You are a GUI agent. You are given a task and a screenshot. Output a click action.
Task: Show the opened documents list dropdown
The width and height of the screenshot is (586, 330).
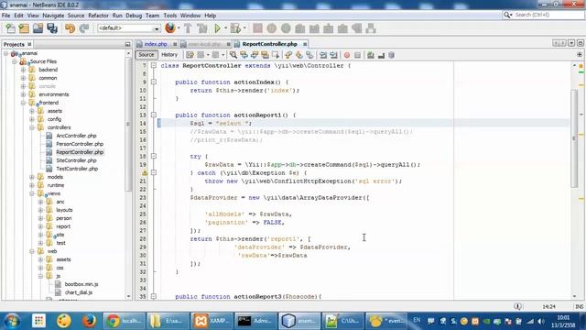coord(571,43)
